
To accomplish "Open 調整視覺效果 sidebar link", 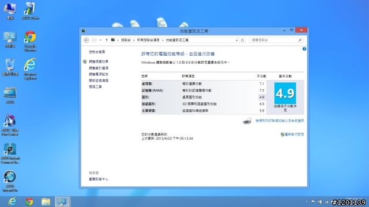I will [99, 62].
